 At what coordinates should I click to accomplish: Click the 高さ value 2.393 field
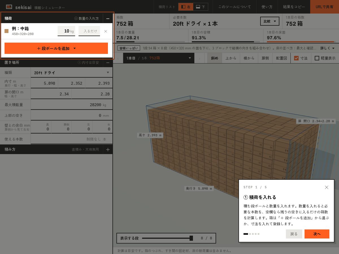99,83
